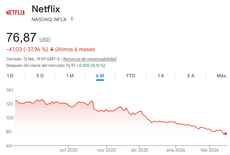
Task: Switch to the 1 A range tab
Action: pyautogui.click(x=161, y=76)
